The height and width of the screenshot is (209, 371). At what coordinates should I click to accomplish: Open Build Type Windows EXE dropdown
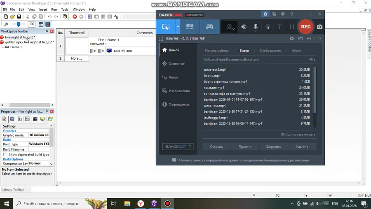[x=39, y=144]
